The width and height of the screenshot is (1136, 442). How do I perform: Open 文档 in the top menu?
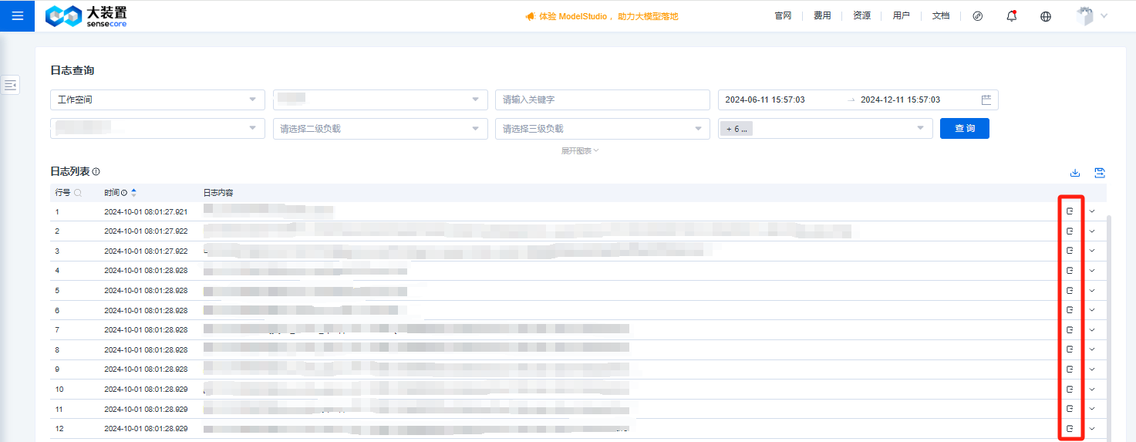941,15
